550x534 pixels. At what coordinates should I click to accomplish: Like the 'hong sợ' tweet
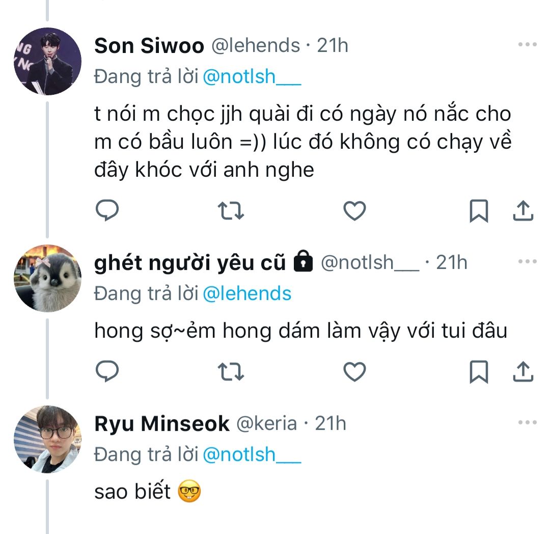(x=354, y=371)
